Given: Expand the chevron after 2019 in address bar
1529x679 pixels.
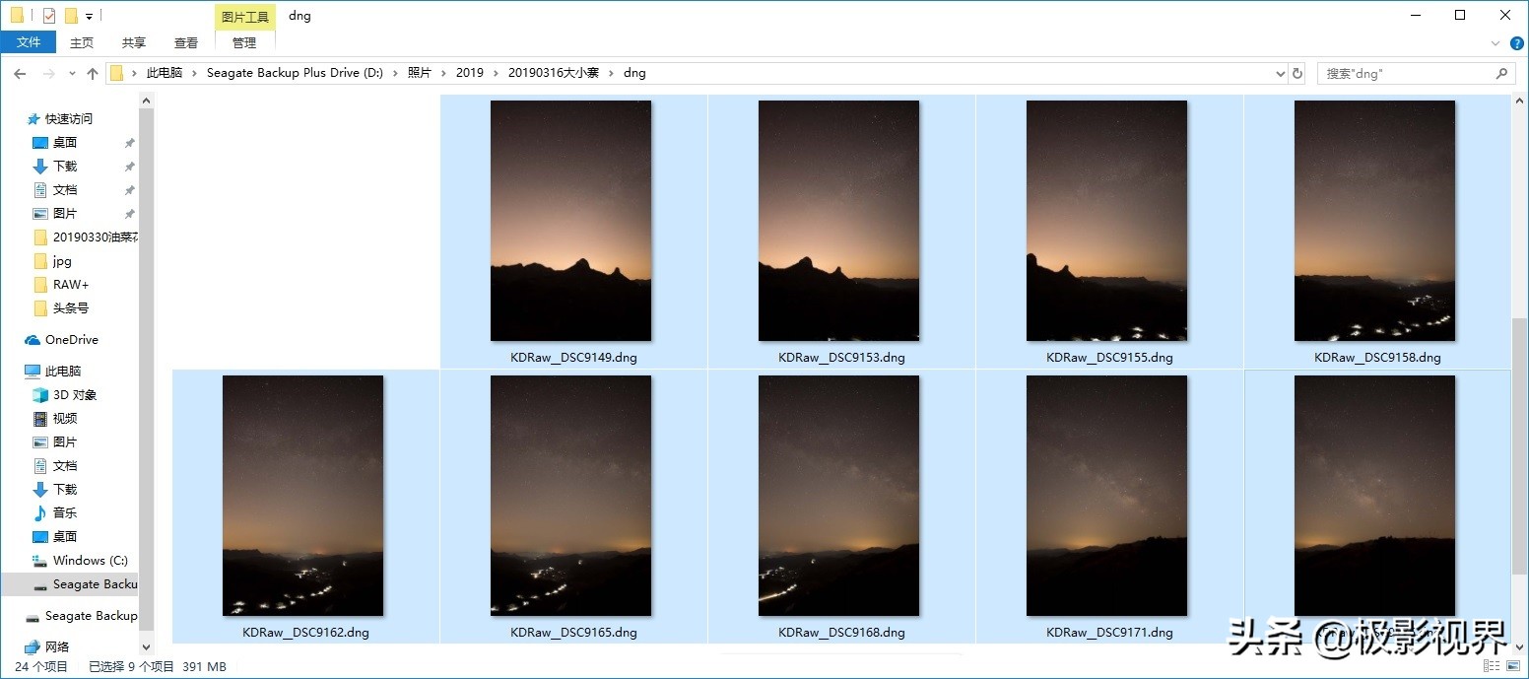Looking at the screenshot, I should pos(497,73).
